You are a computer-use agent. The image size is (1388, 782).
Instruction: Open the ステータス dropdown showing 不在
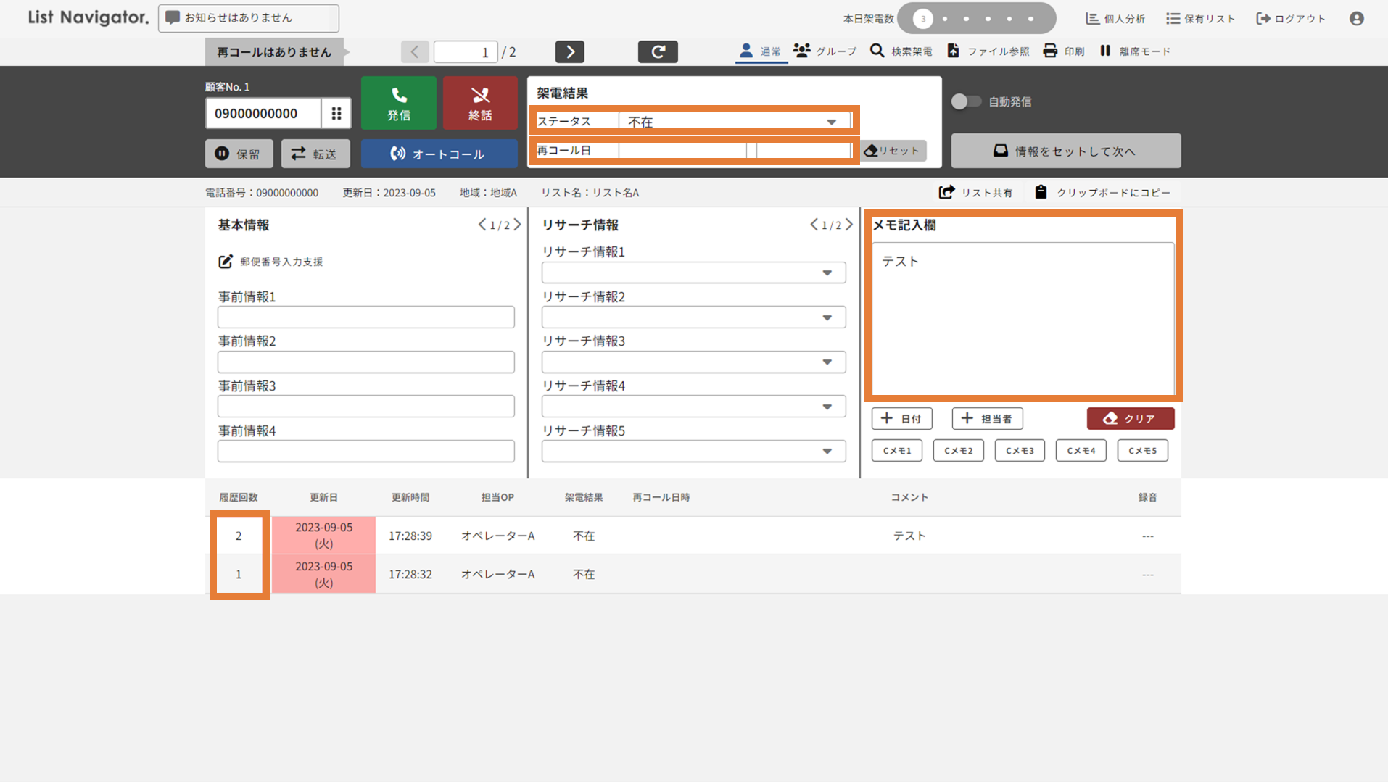pyautogui.click(x=734, y=122)
